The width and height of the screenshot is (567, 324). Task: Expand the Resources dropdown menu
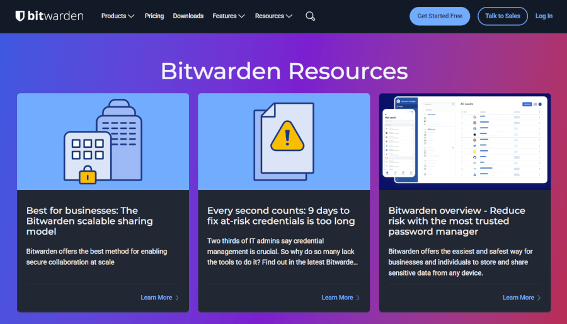(273, 16)
